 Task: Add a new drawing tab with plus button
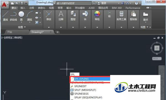coord(58,32)
